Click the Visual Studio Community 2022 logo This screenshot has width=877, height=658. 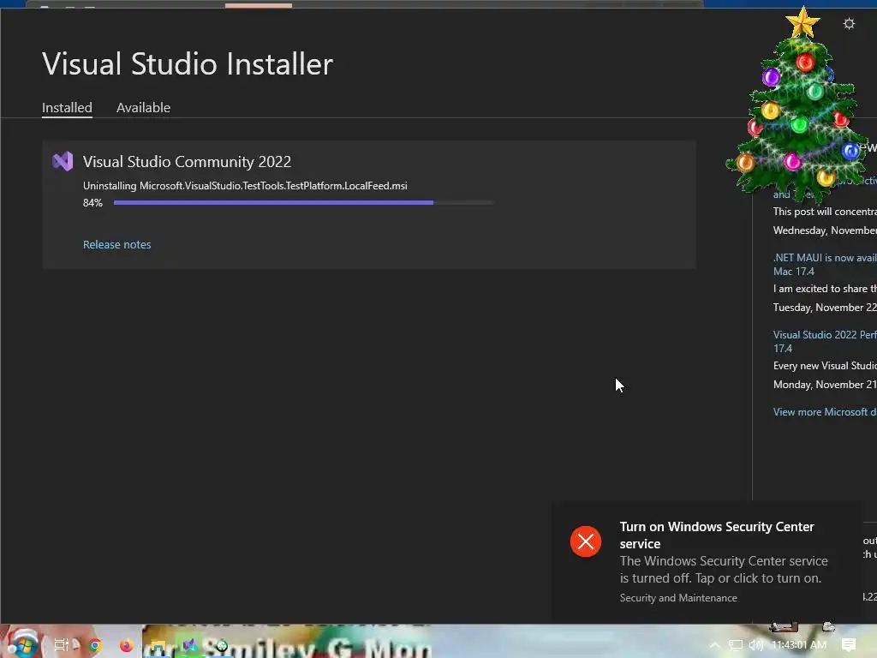pyautogui.click(x=63, y=161)
